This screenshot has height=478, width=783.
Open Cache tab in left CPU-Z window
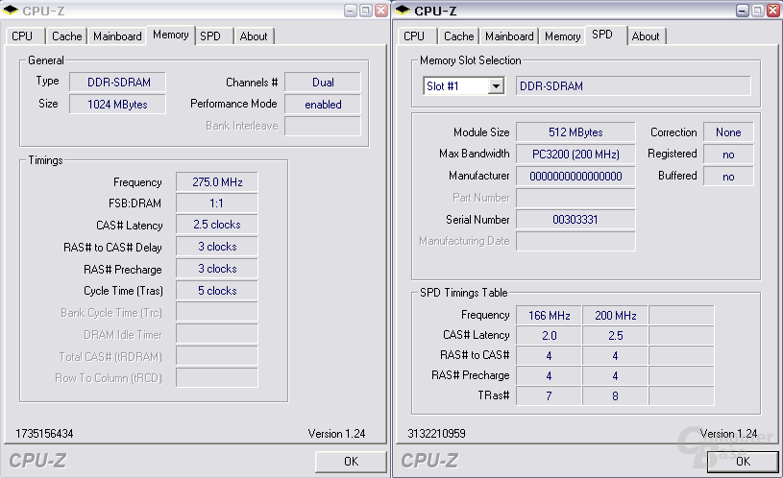point(66,36)
